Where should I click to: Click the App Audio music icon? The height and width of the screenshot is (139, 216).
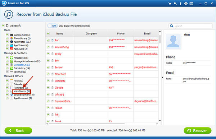12,49
